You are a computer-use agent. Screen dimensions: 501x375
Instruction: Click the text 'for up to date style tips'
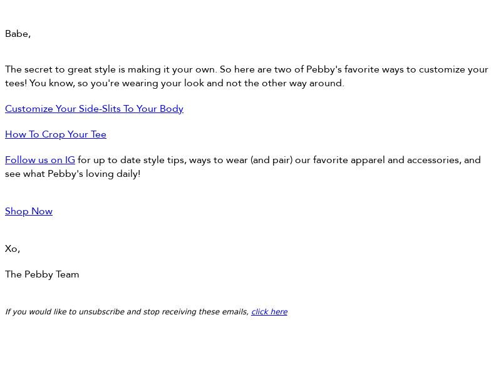point(132,160)
